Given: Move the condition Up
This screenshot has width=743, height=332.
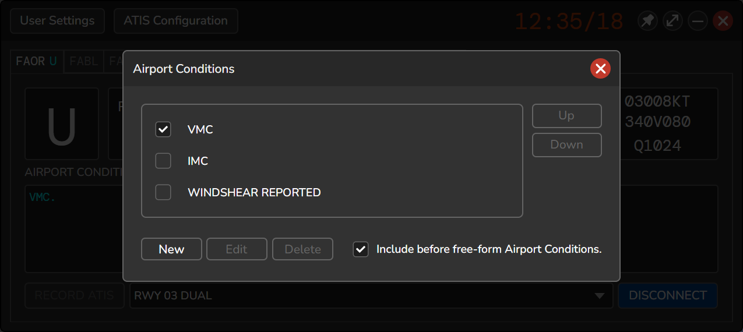Looking at the screenshot, I should click(566, 116).
